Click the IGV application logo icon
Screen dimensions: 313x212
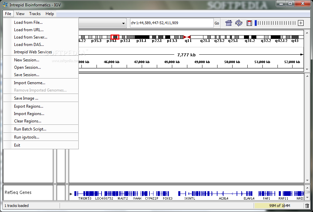5,5
